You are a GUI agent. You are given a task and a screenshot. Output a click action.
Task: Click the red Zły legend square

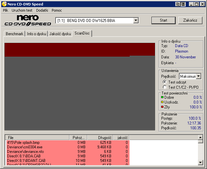click(x=162, y=107)
